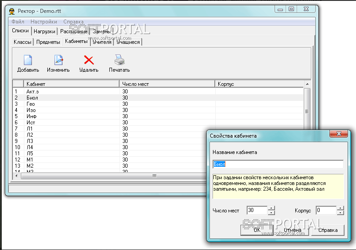Decrease Корпус with the down arrow
This screenshot has height=250, width=356.
tap(341, 212)
